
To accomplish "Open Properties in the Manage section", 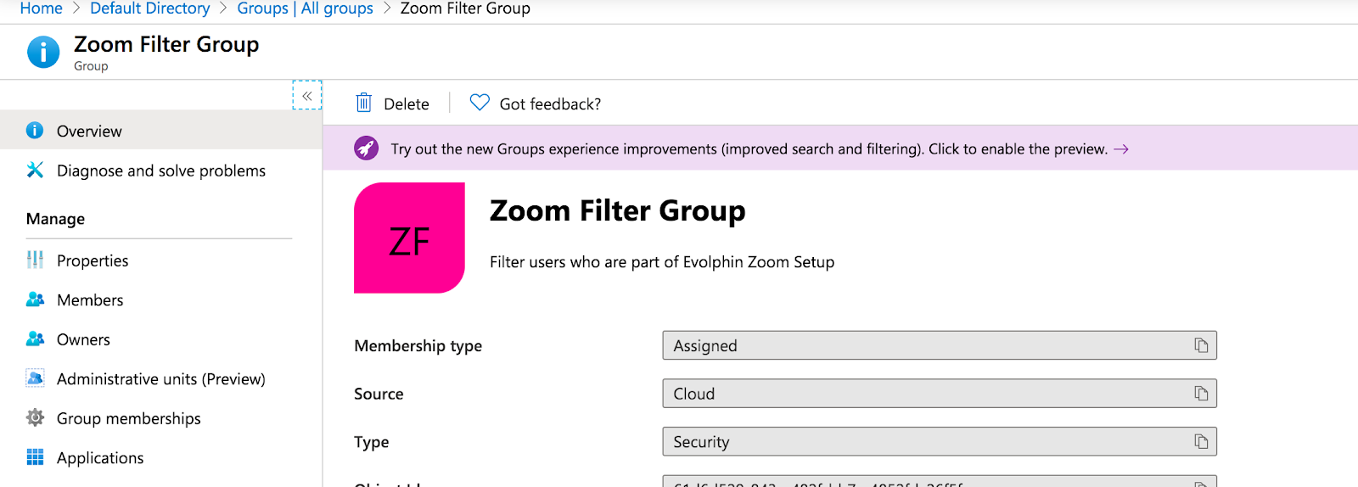I will [x=93, y=261].
